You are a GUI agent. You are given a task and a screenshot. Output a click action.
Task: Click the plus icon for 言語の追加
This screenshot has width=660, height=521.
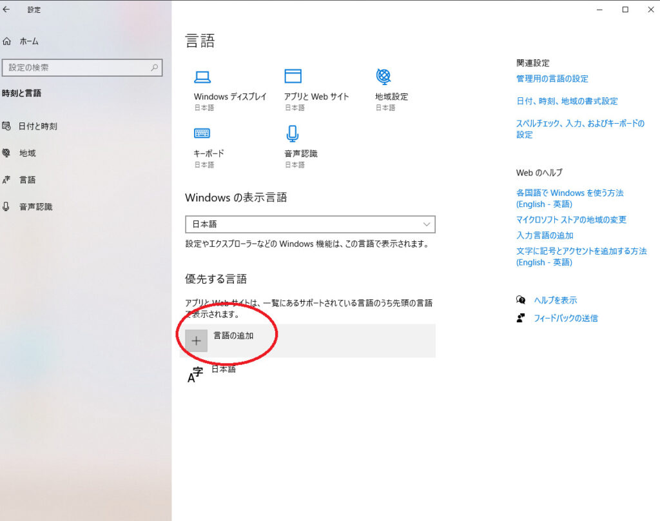[196, 340]
